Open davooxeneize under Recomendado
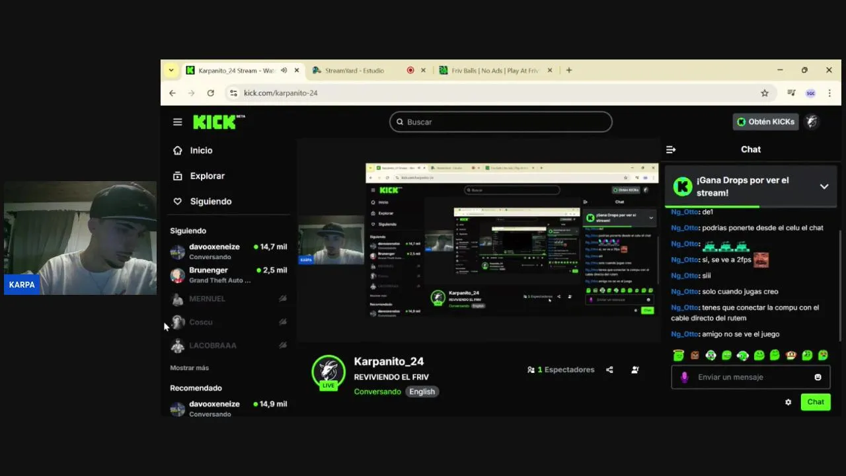The image size is (846, 476). [x=229, y=409]
